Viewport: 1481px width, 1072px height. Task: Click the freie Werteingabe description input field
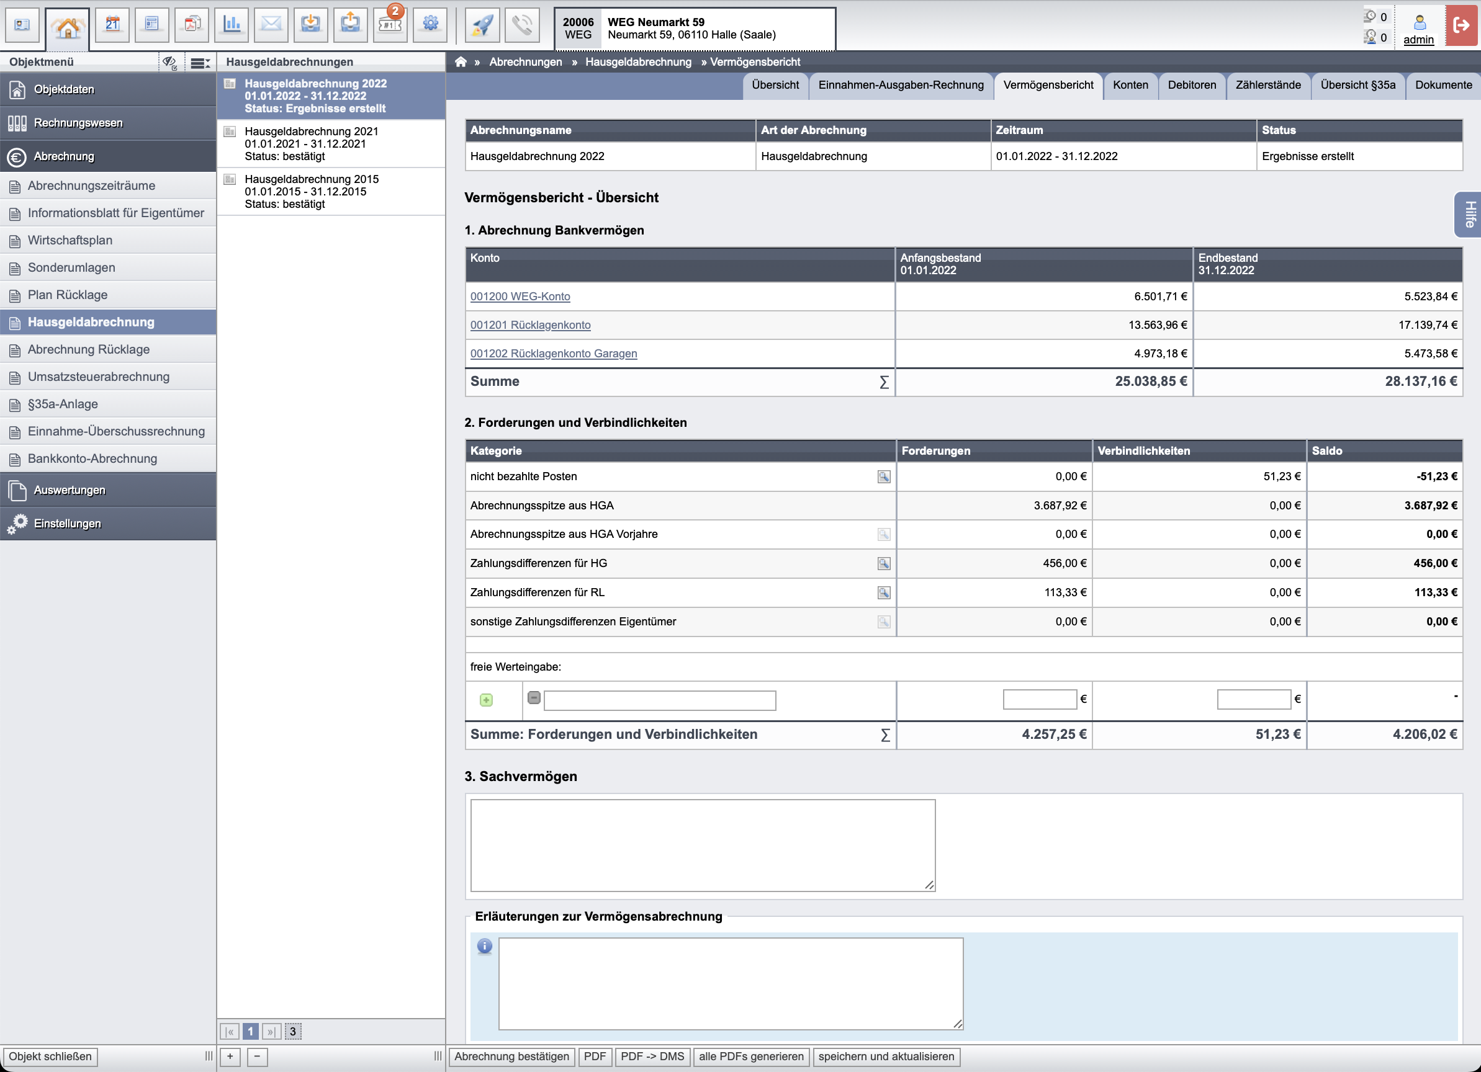coord(660,701)
